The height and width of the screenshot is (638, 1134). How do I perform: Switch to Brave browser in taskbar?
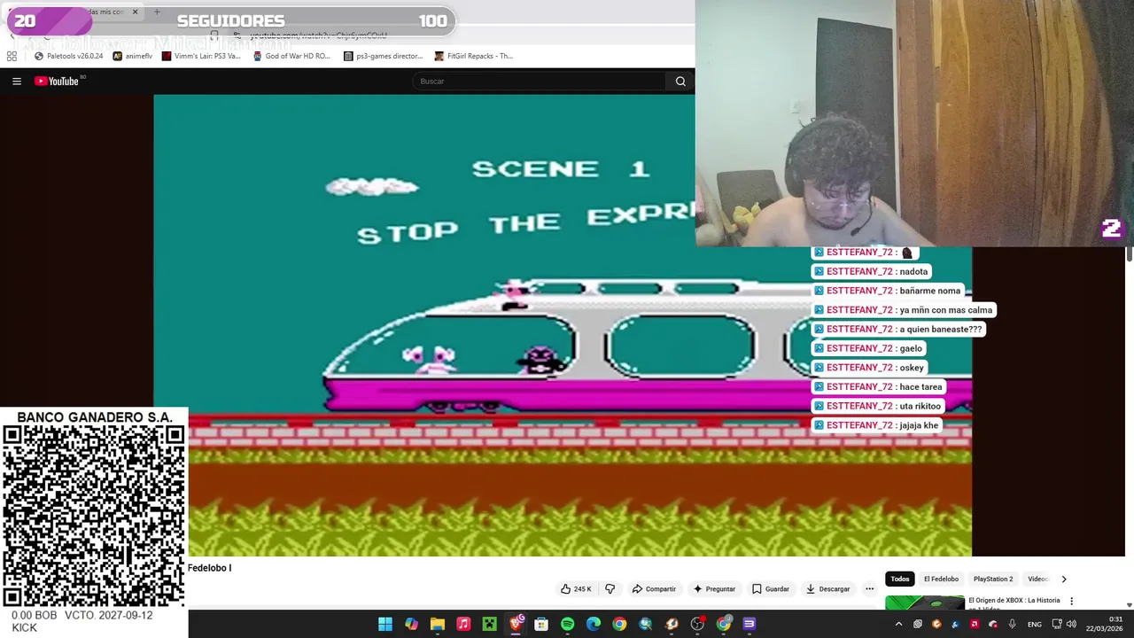click(516, 625)
